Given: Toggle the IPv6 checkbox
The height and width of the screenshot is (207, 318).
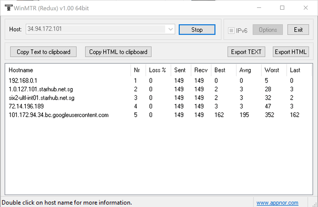Looking at the screenshot, I should point(232,30).
